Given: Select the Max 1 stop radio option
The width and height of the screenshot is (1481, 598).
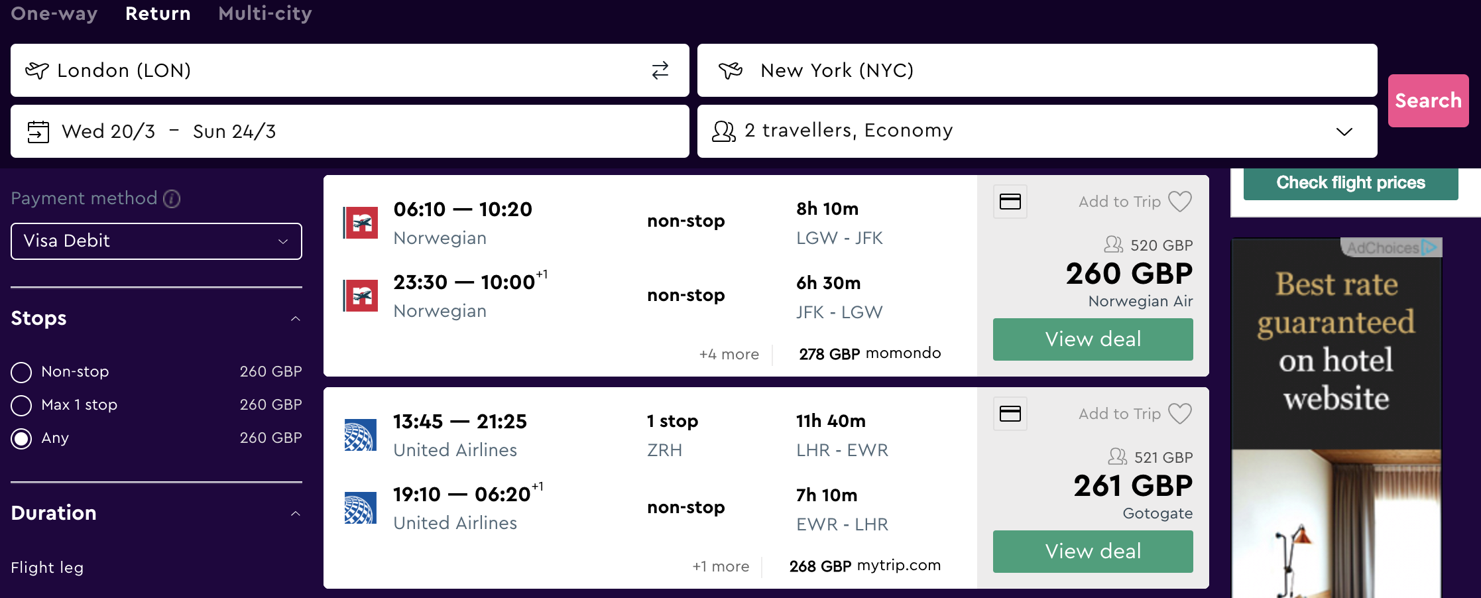Looking at the screenshot, I should (x=21, y=405).
